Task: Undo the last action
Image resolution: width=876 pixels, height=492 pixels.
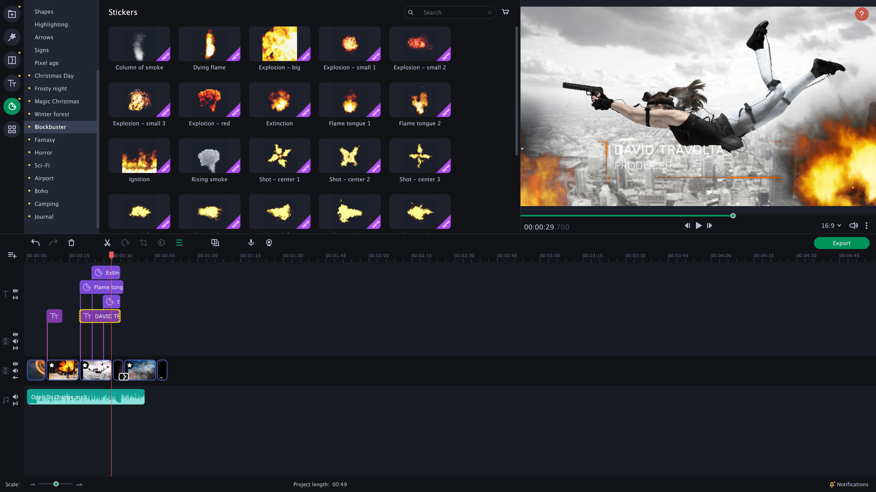Action: pyautogui.click(x=35, y=242)
